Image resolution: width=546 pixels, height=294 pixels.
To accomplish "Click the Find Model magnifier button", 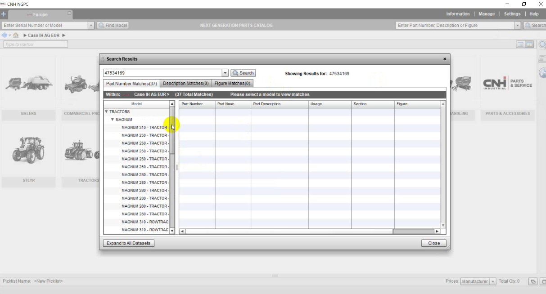I will coord(113,25).
